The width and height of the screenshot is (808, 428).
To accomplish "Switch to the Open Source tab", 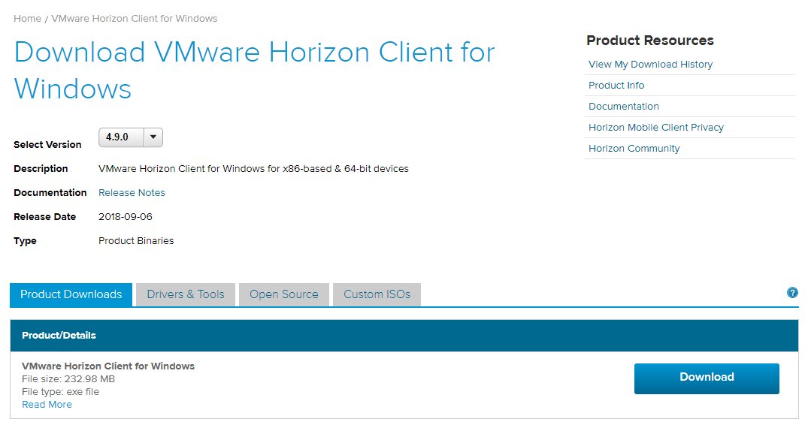I will click(284, 294).
